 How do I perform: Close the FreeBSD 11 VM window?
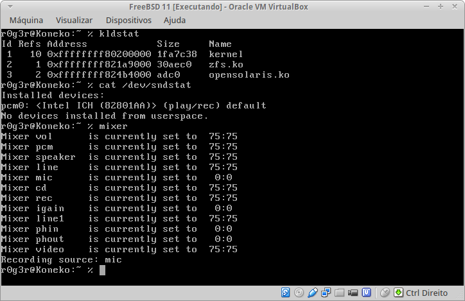click(x=453, y=6)
